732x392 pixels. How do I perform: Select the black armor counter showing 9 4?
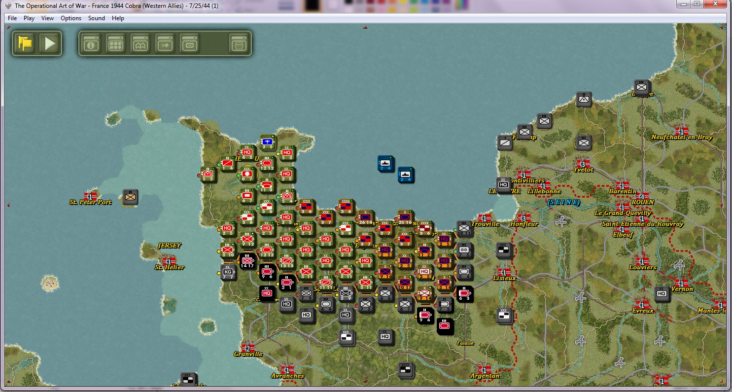(425, 316)
